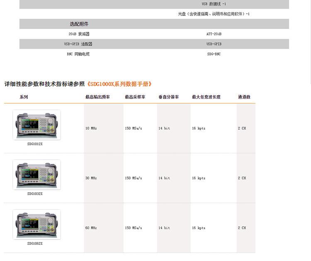Click the 最大任意波长度 column header
This screenshot has width=311, height=261.
coord(206,97)
